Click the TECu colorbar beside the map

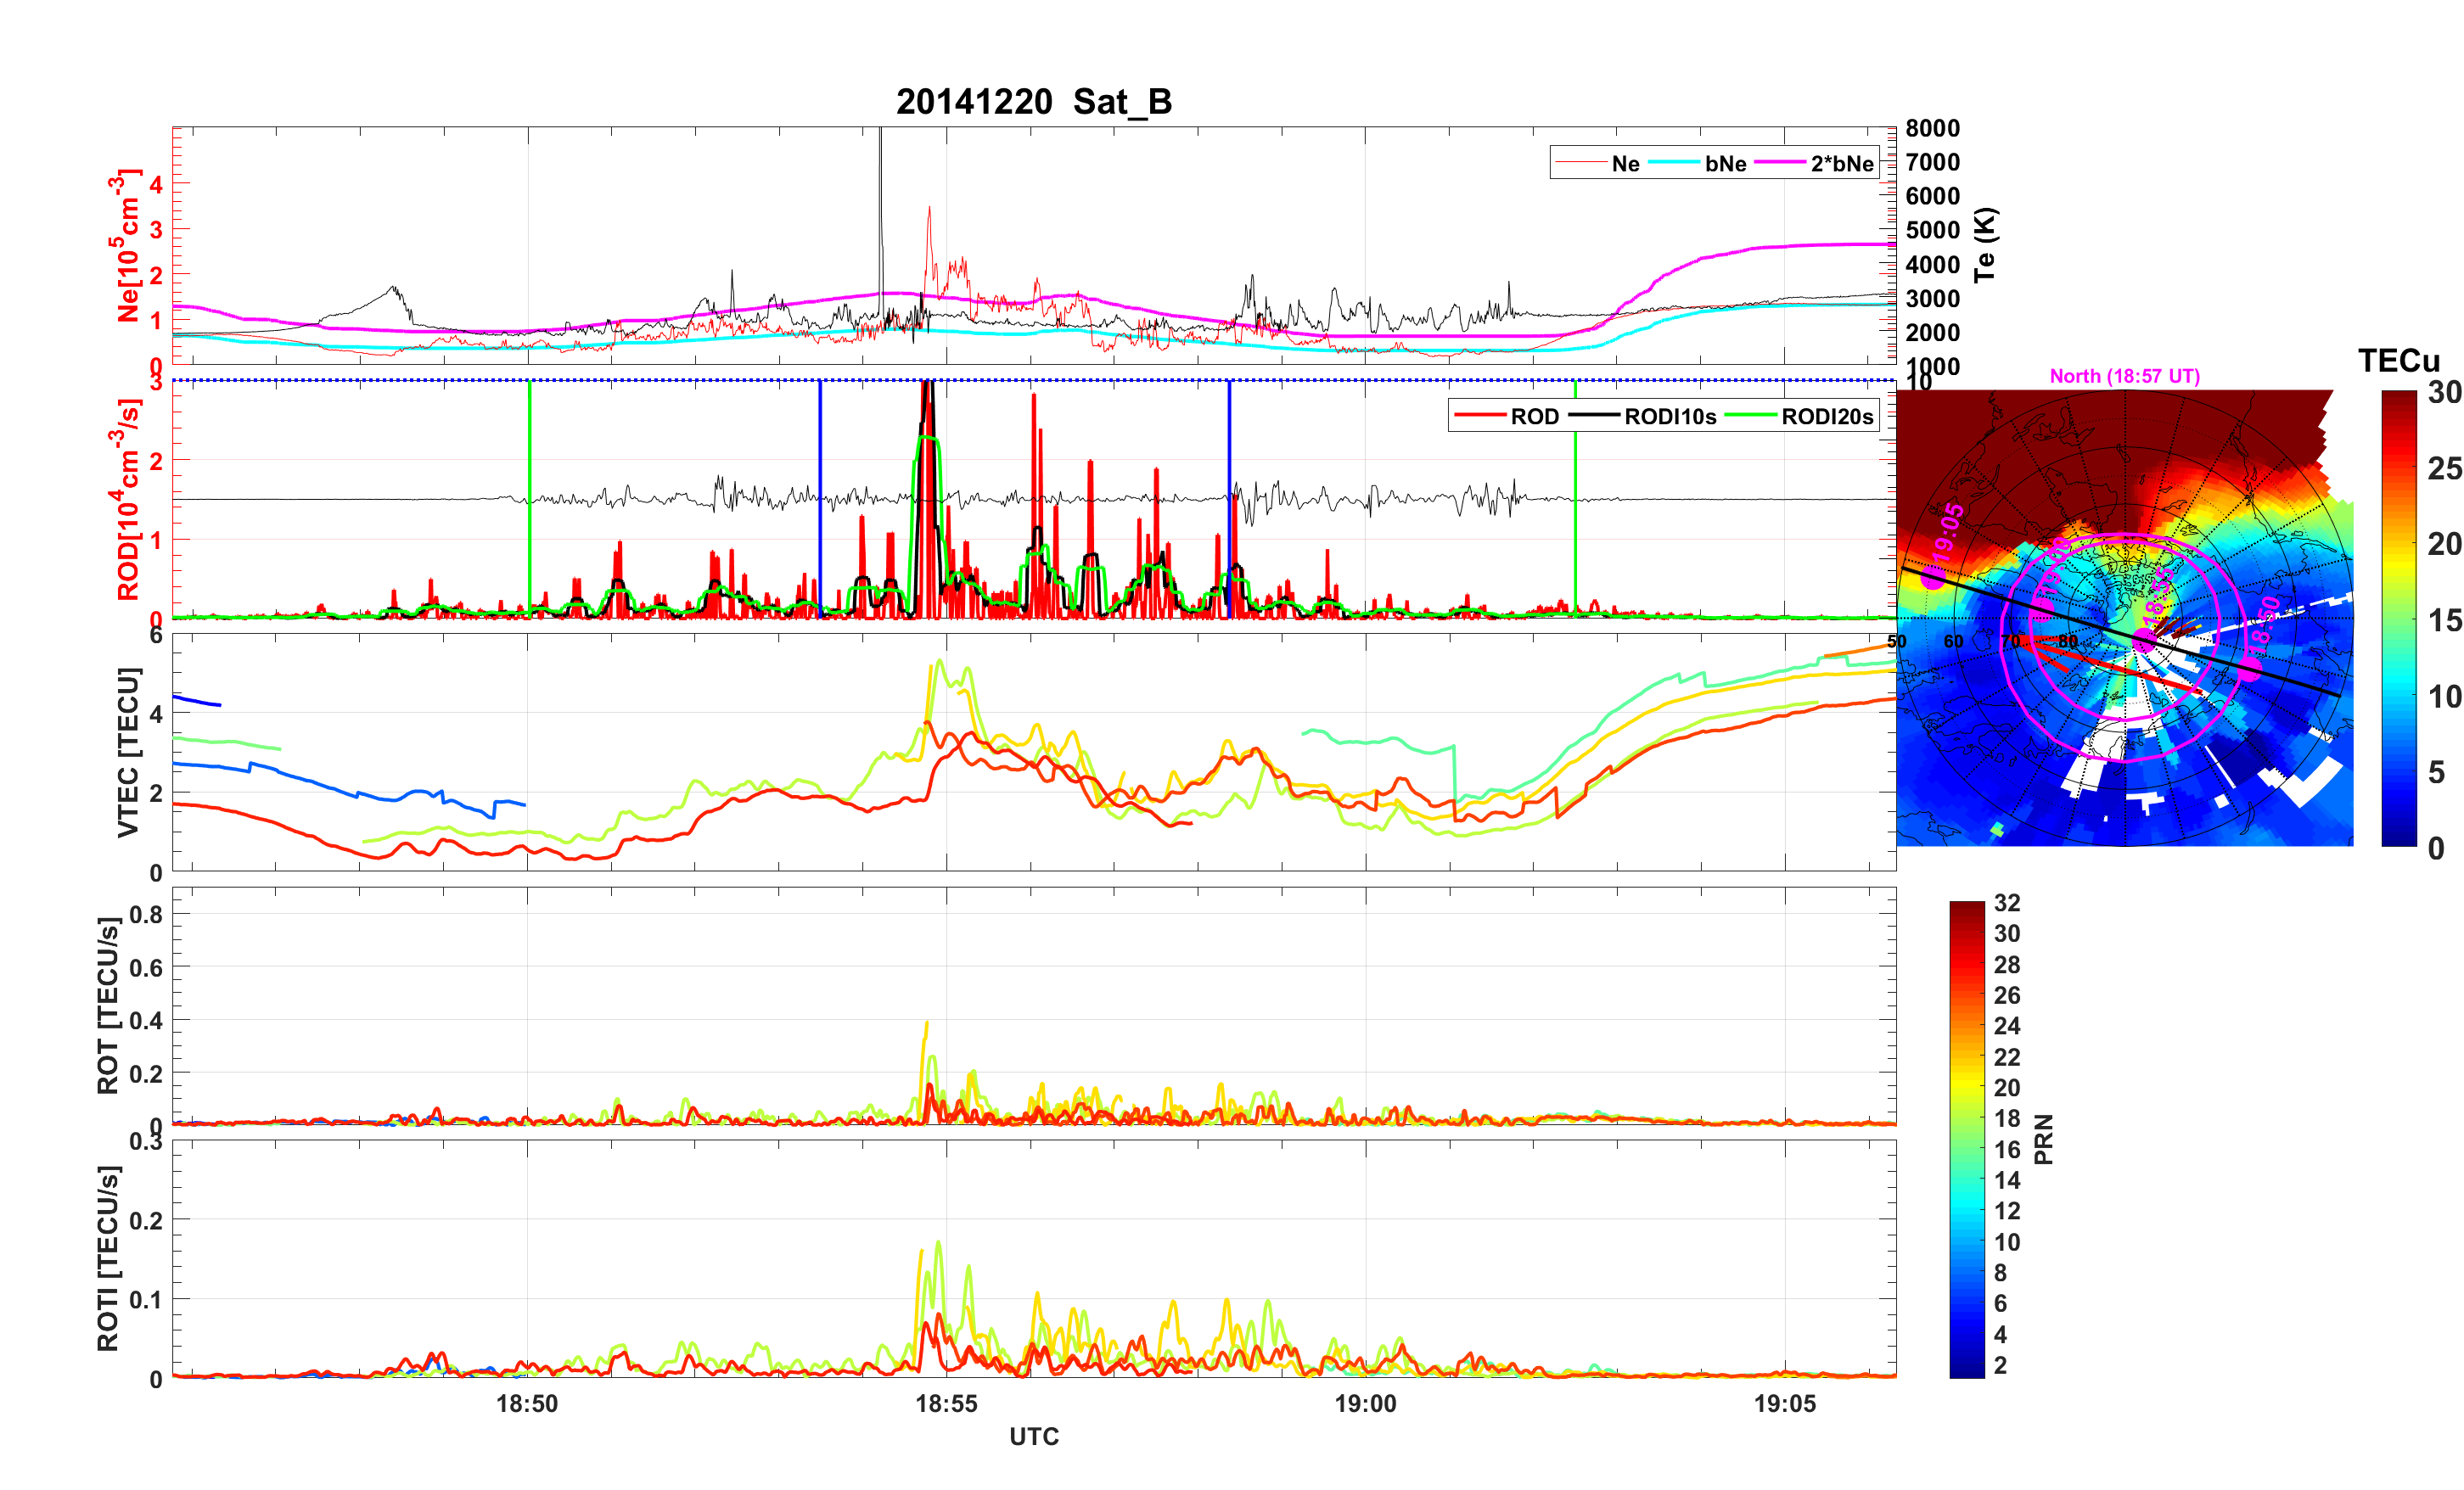[2399, 618]
